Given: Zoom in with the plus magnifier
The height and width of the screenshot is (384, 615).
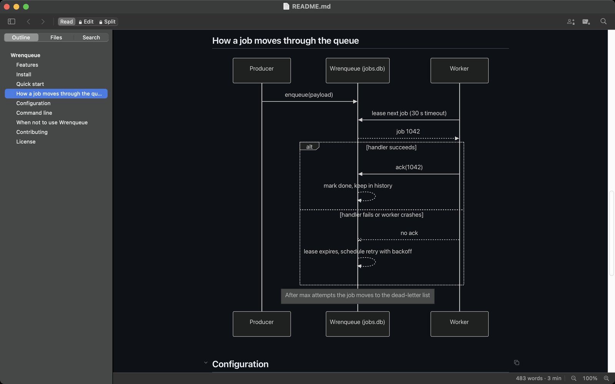Looking at the screenshot, I should 607,378.
